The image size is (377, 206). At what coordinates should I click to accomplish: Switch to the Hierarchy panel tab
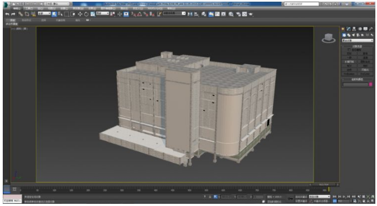tap(354, 29)
